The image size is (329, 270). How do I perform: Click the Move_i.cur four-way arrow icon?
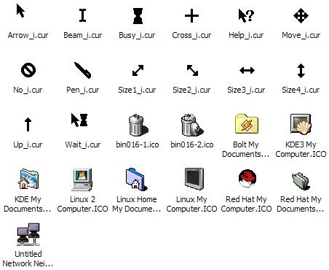click(301, 16)
